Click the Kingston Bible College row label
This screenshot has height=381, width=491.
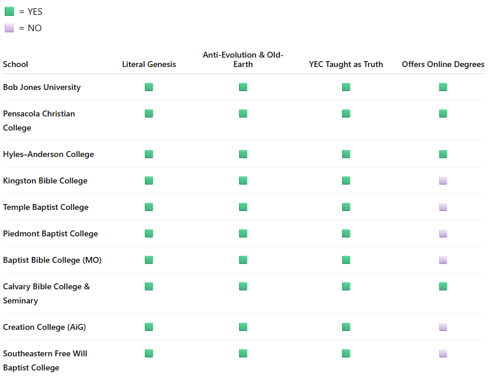coord(45,181)
